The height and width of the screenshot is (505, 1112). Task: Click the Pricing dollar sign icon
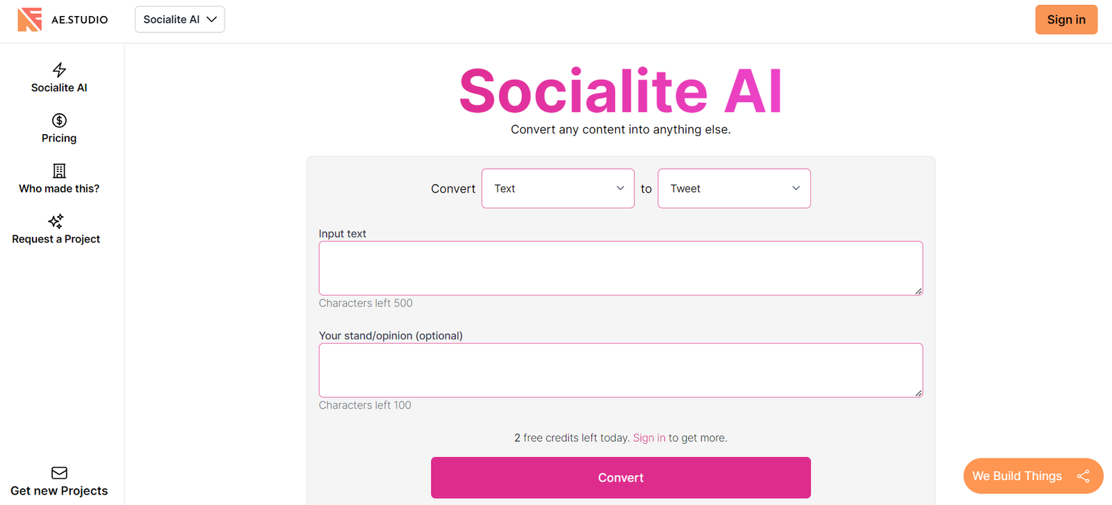point(59,120)
